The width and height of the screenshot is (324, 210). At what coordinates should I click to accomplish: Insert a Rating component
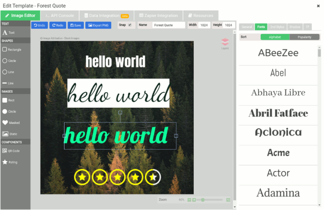[10, 162]
